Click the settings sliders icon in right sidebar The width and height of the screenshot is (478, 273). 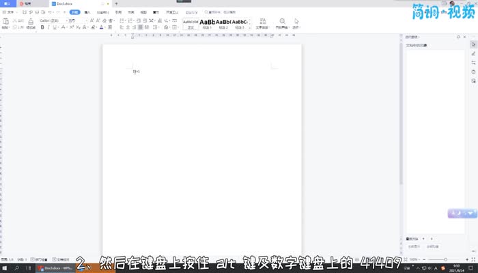pos(473,62)
